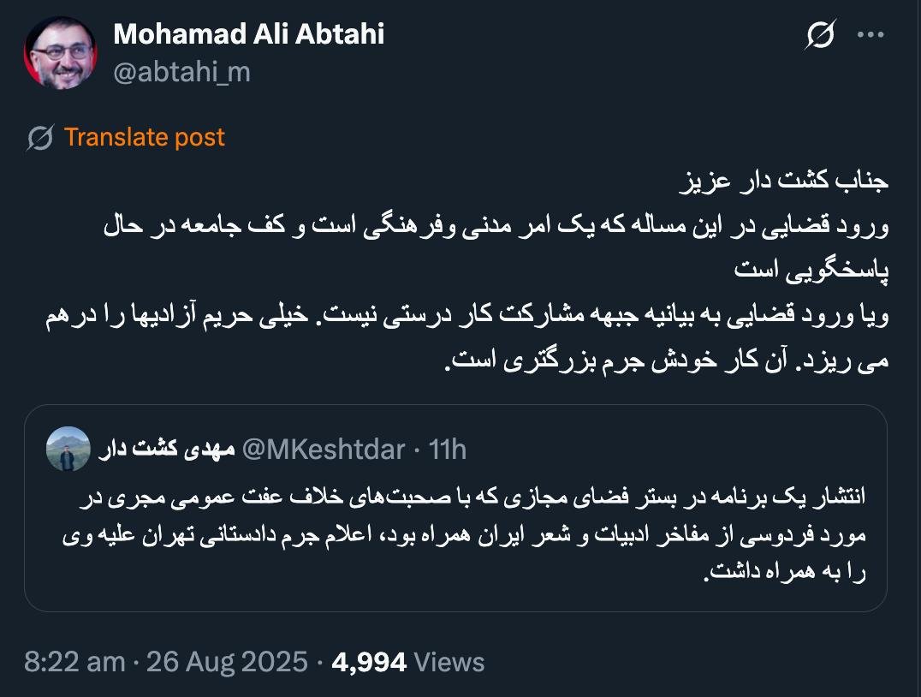Click the post's opening line جناب کشت دار عزیز
This screenshot has width=921, height=697.
click(787, 182)
